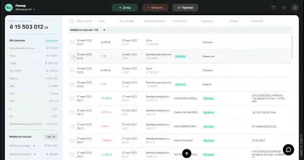Click the Рух грошей column header
The image size is (304, 160).
tap(126, 21)
